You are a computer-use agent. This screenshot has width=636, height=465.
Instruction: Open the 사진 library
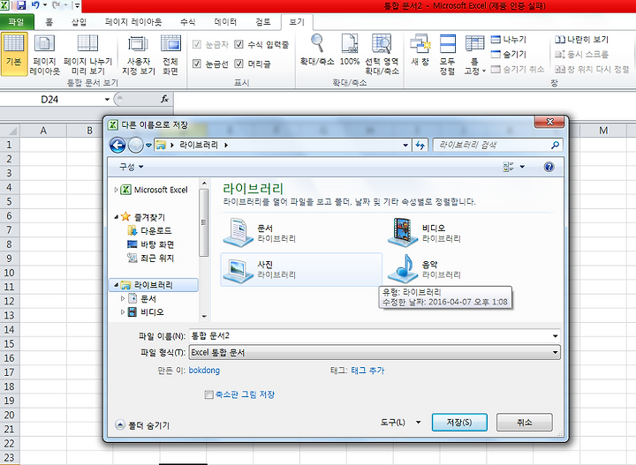[x=301, y=269]
